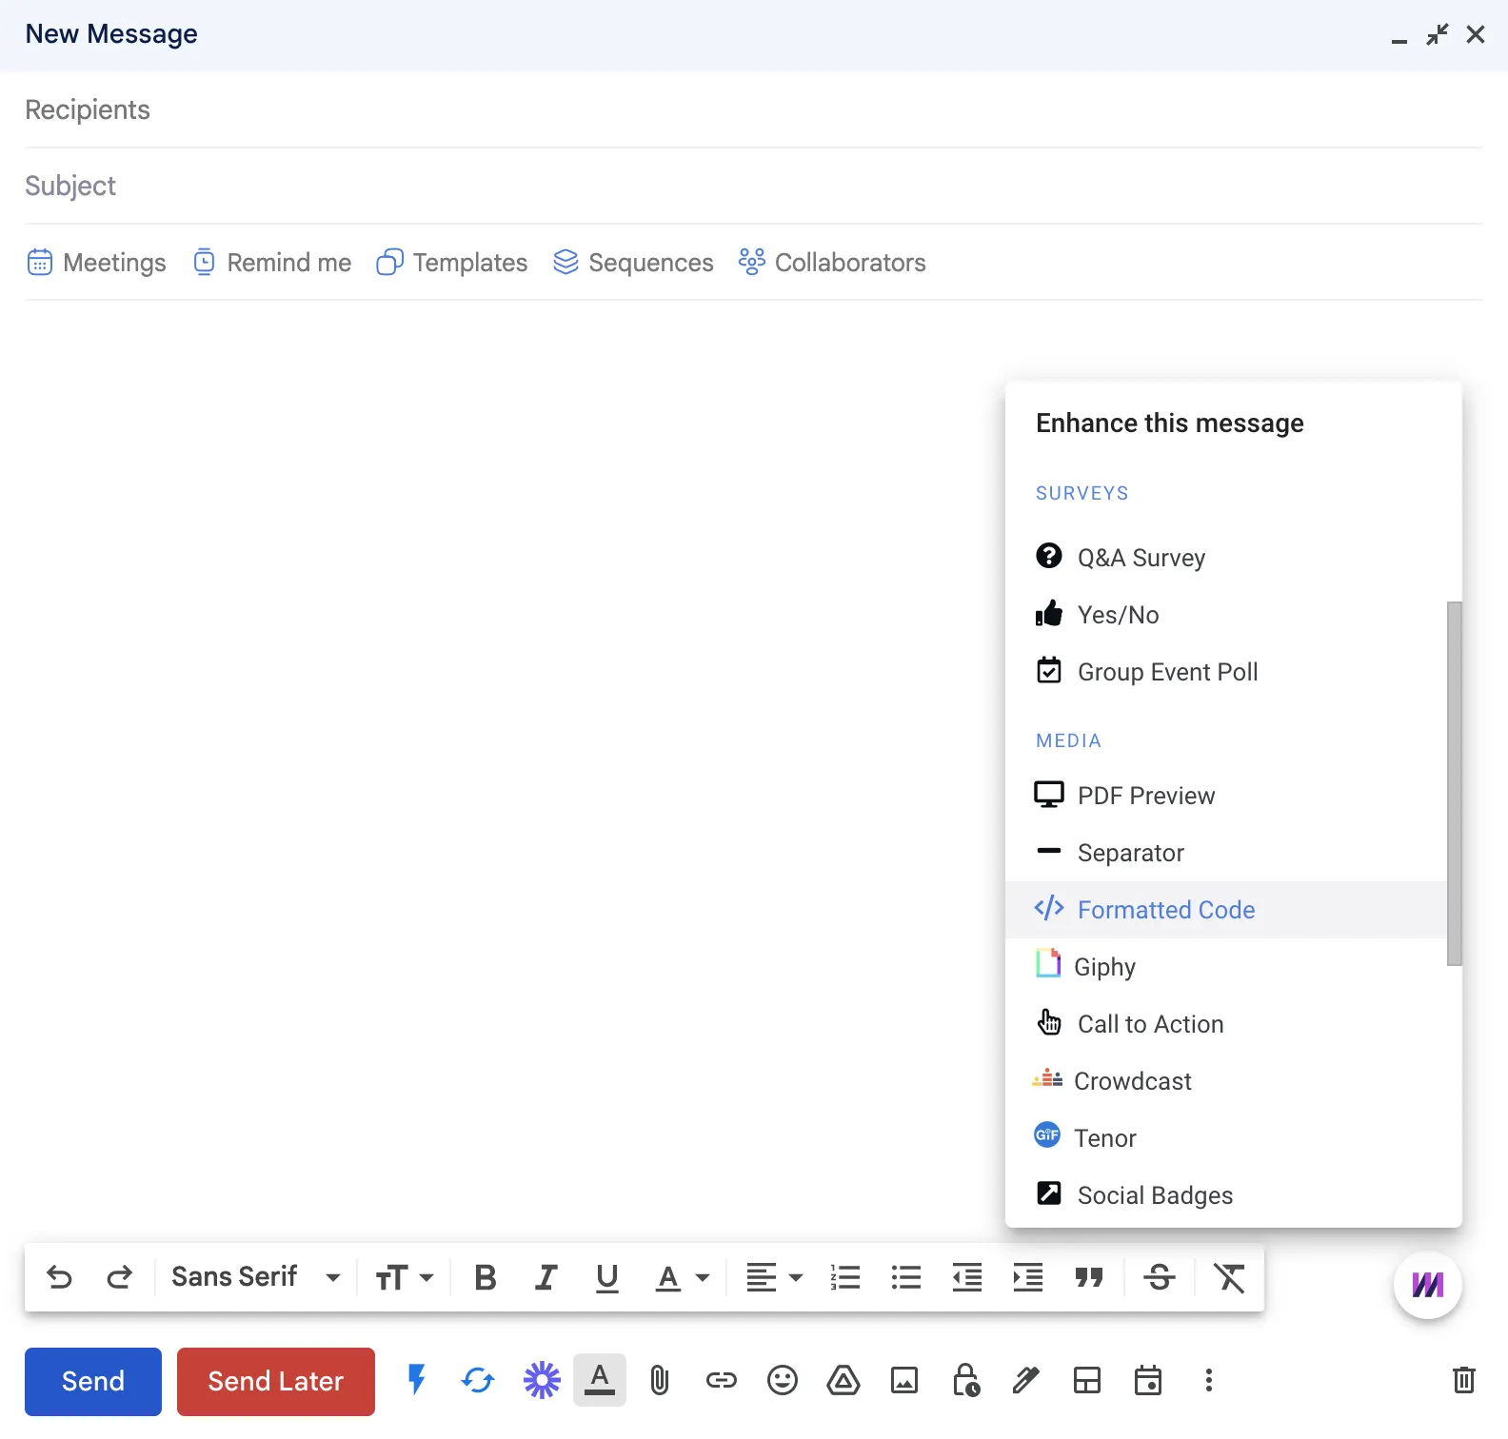Click the Subject input field
This screenshot has height=1439, width=1508.
754,186
